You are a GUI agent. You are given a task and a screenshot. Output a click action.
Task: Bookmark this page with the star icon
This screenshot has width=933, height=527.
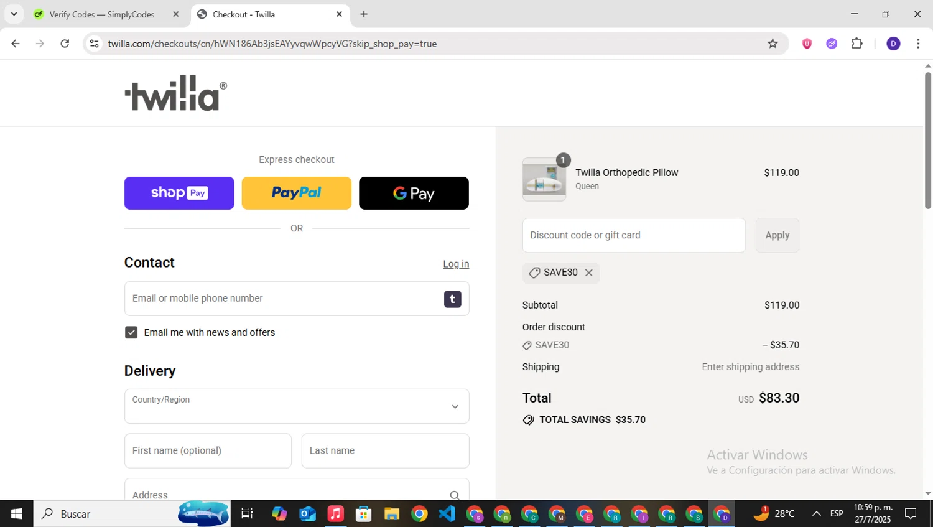773,44
